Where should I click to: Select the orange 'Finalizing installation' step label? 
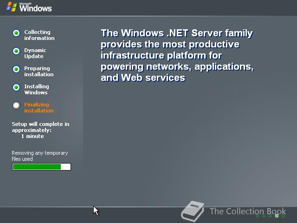(x=39, y=107)
